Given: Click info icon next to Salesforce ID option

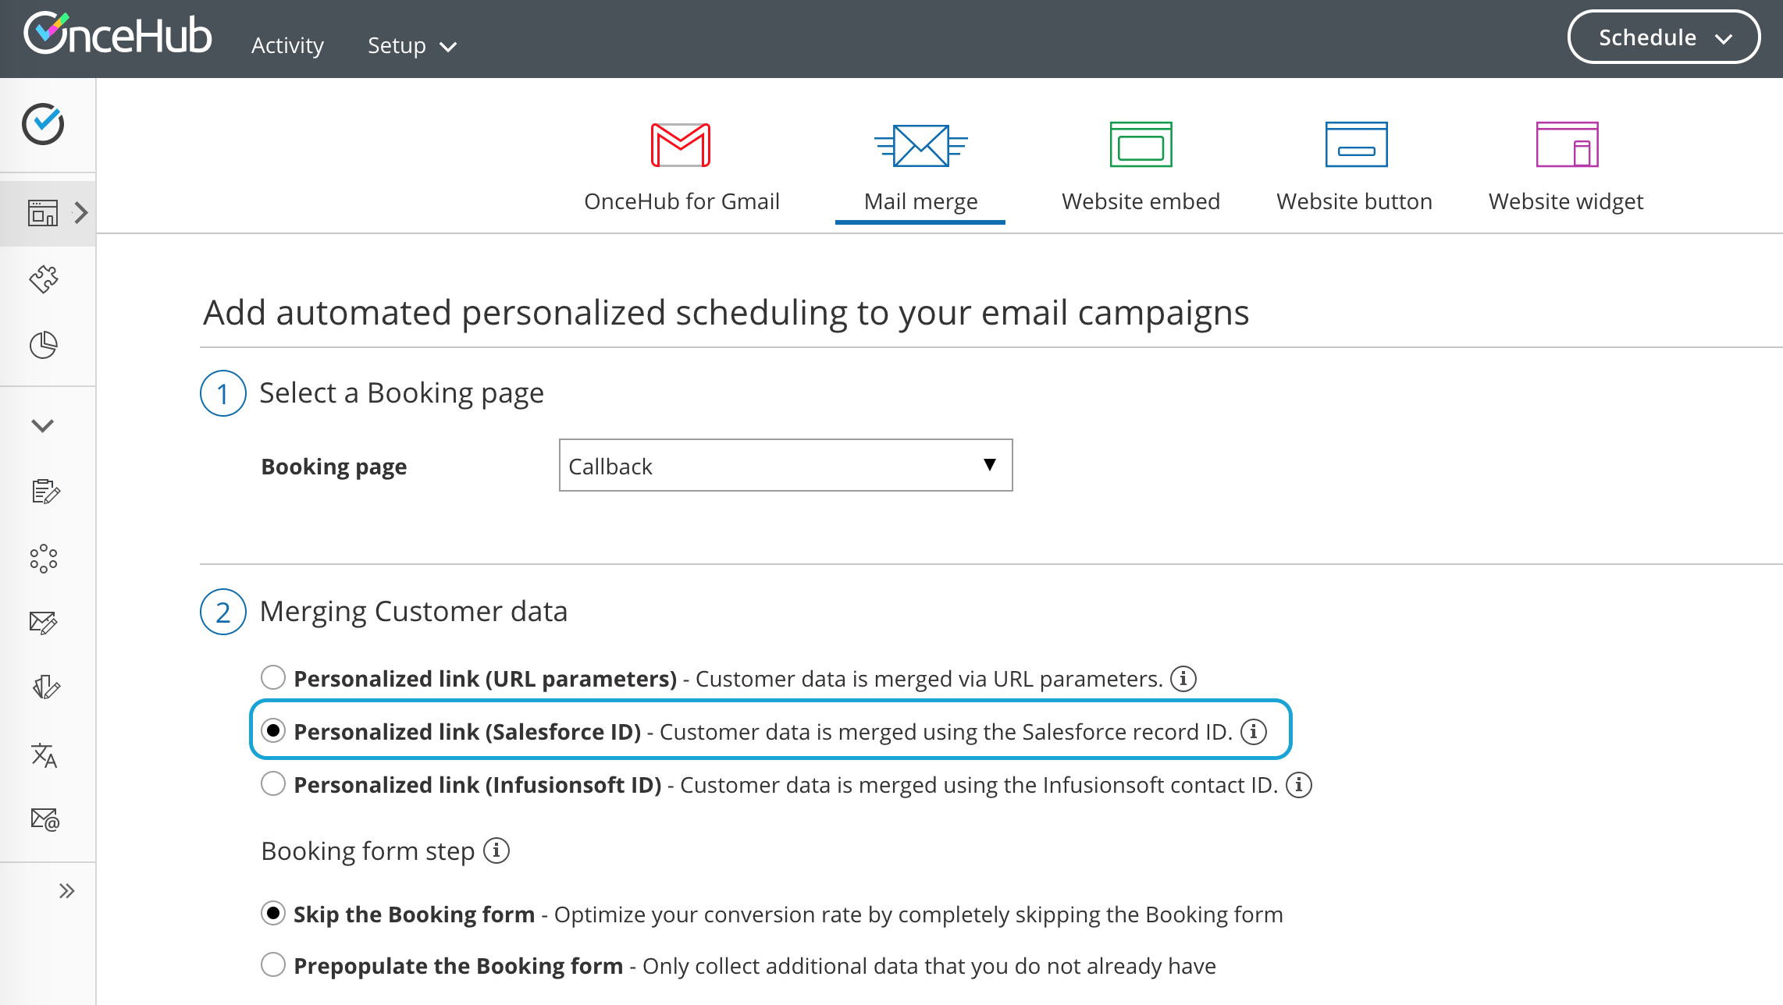Looking at the screenshot, I should pyautogui.click(x=1254, y=732).
